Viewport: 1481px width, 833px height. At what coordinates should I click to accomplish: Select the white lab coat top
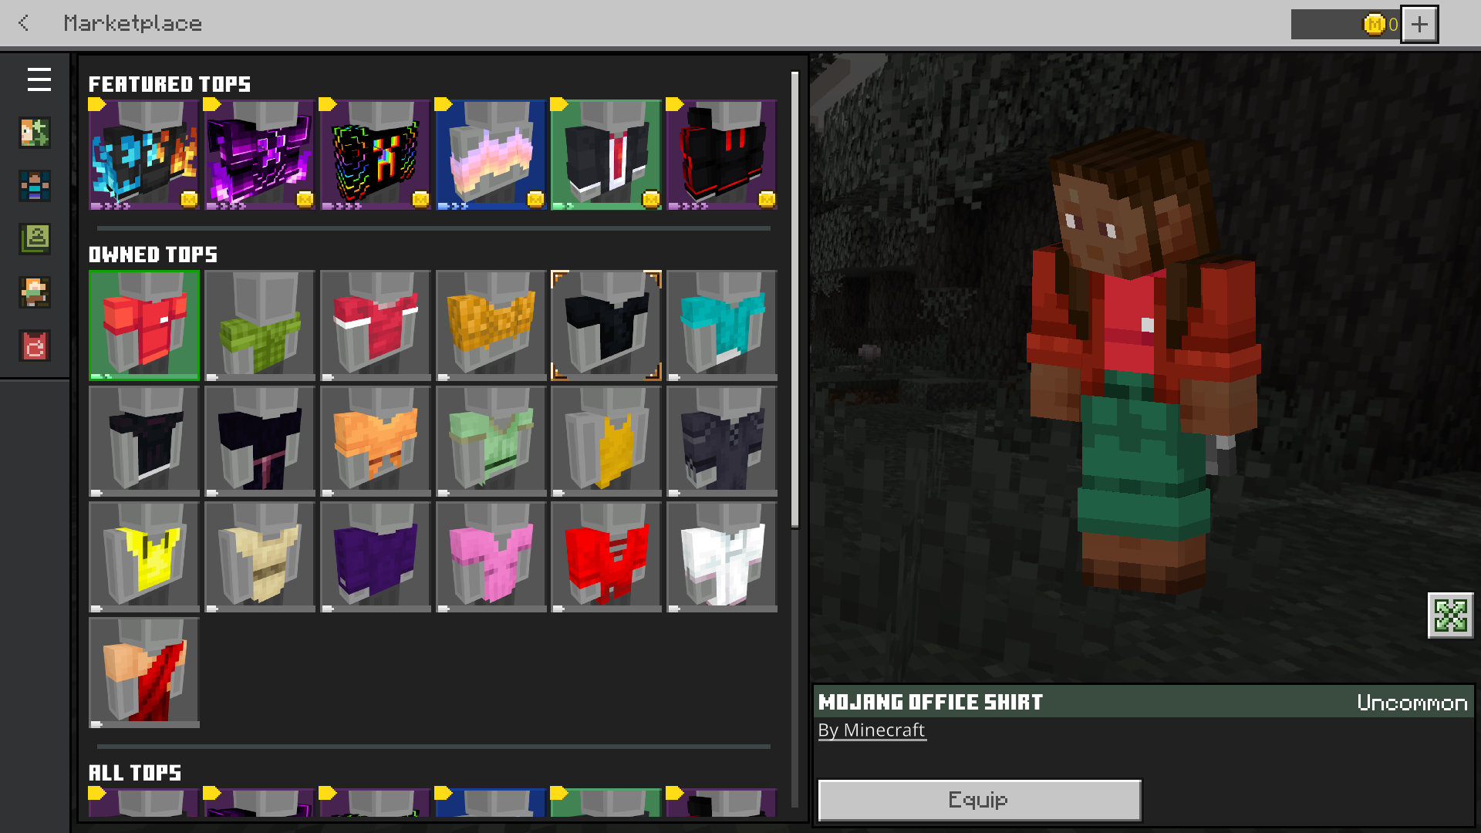[722, 557]
